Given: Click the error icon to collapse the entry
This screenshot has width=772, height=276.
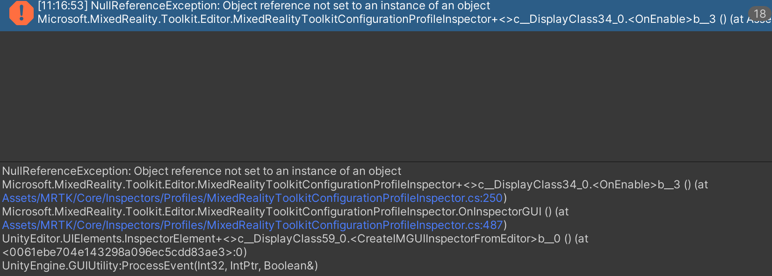Looking at the screenshot, I should click(x=20, y=14).
